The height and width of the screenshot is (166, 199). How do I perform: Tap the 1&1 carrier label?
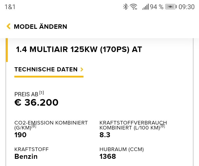[10, 7]
